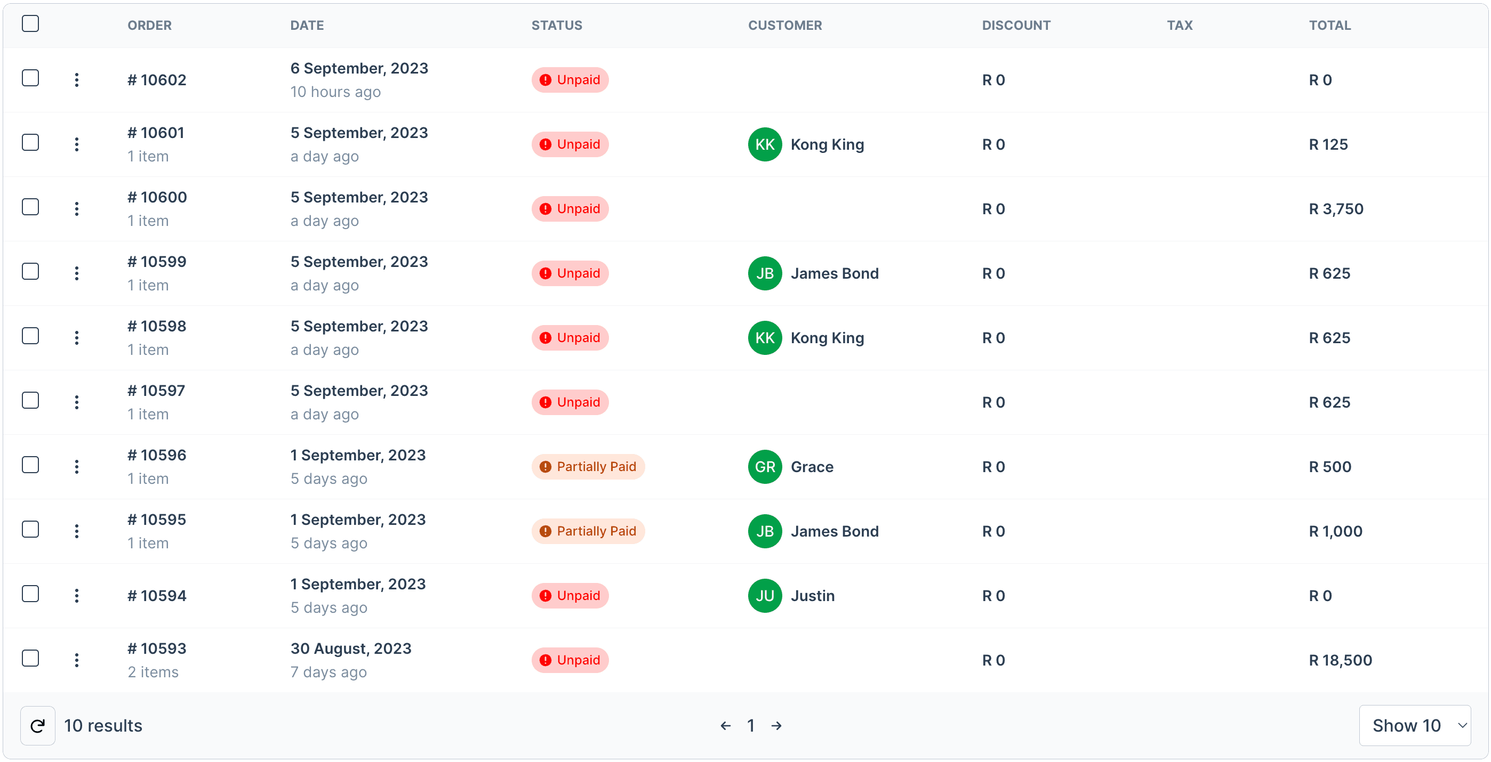Go to the previous page arrow

pyautogui.click(x=725, y=726)
